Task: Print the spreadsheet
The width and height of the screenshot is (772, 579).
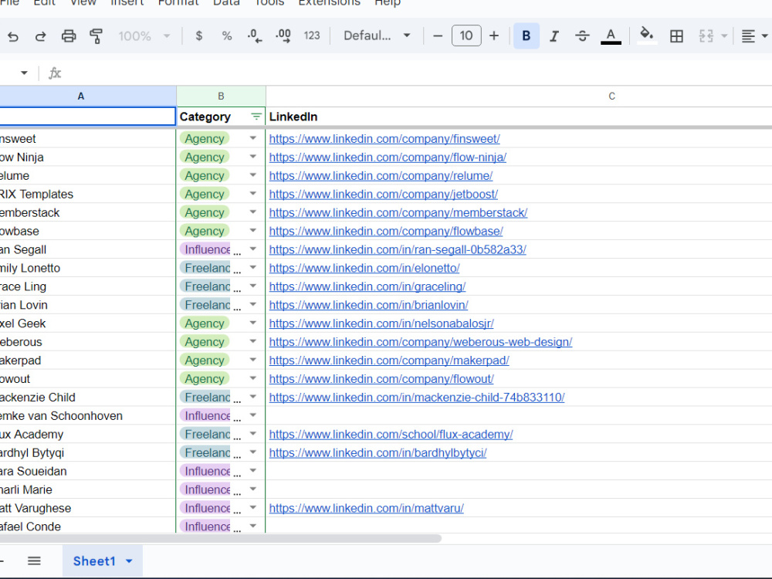Action: pyautogui.click(x=69, y=36)
